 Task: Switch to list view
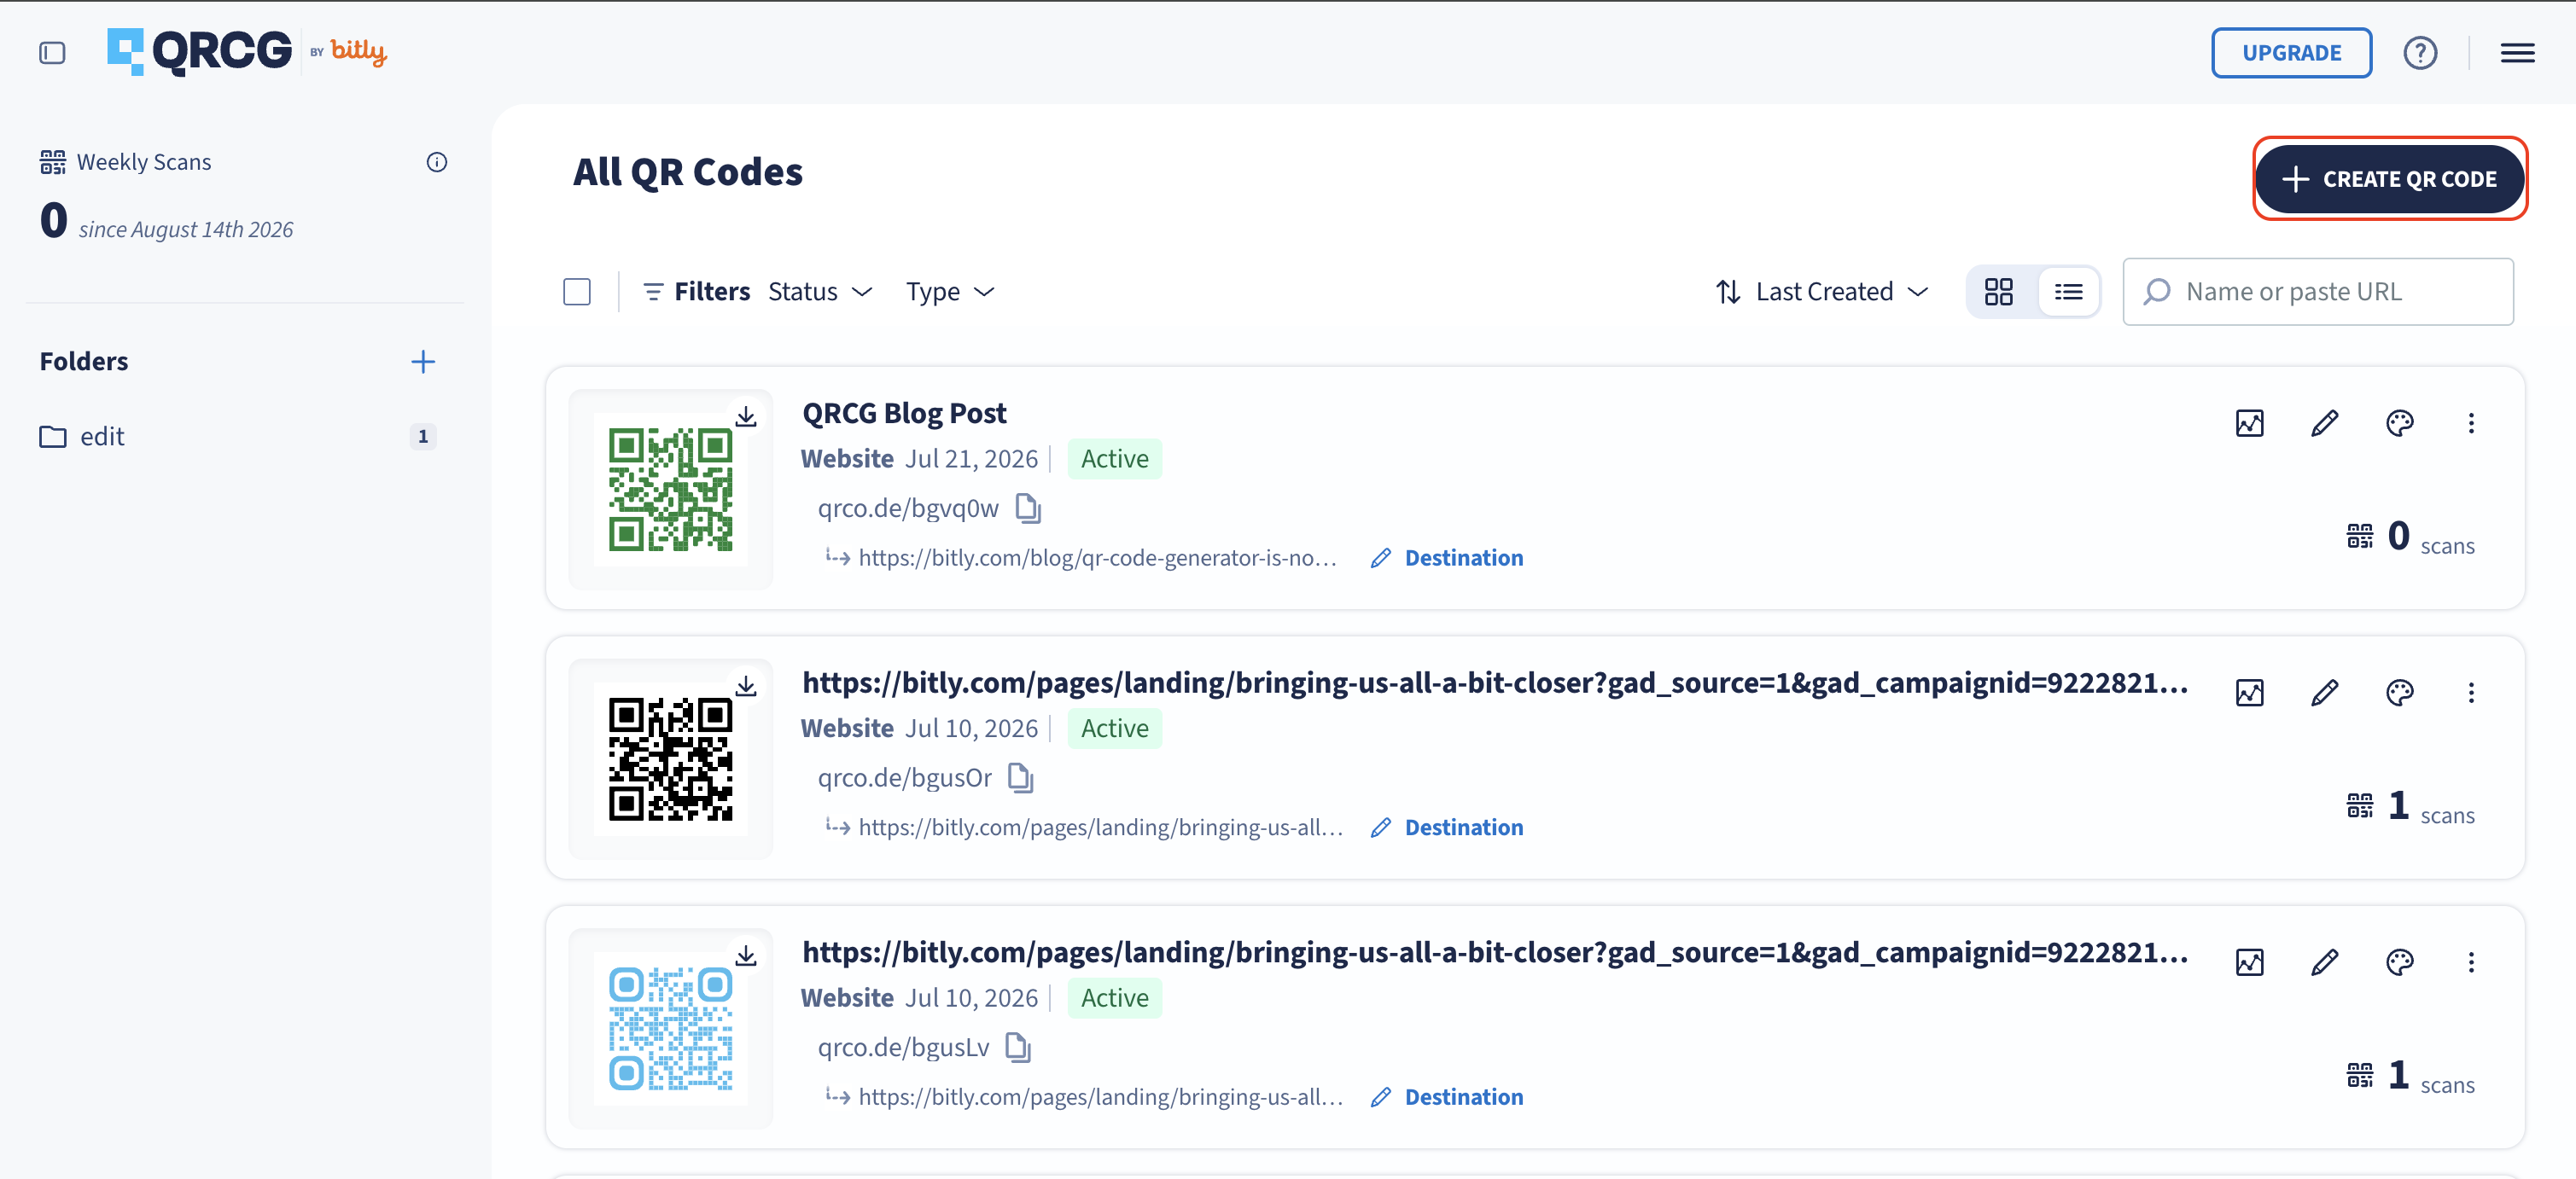(2068, 292)
